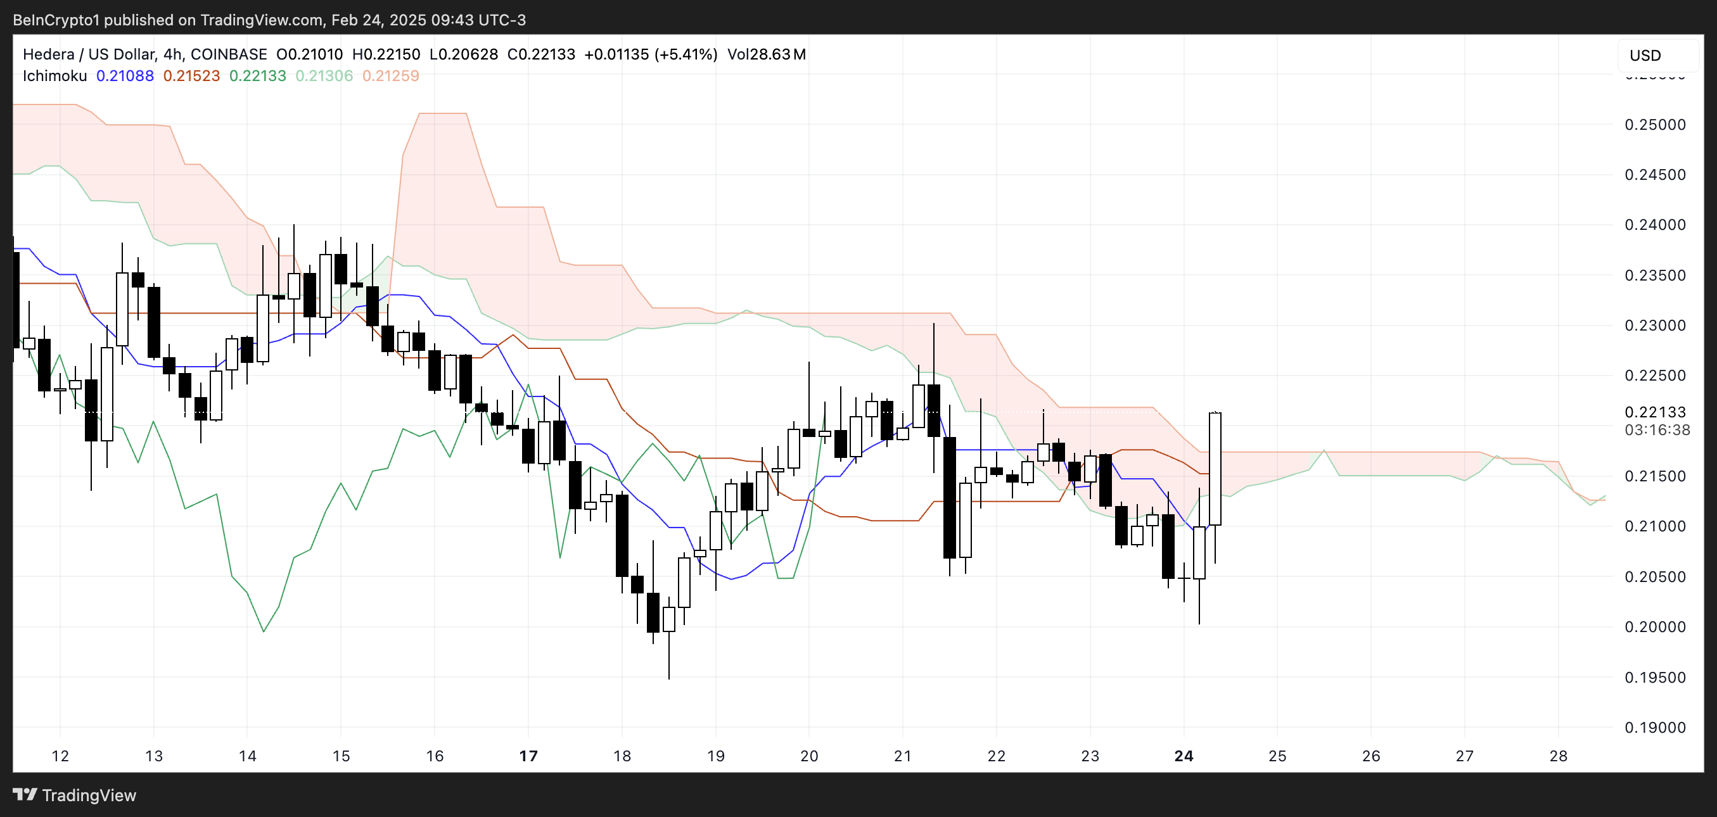Select the bold date label 17
The image size is (1717, 817).
click(528, 756)
